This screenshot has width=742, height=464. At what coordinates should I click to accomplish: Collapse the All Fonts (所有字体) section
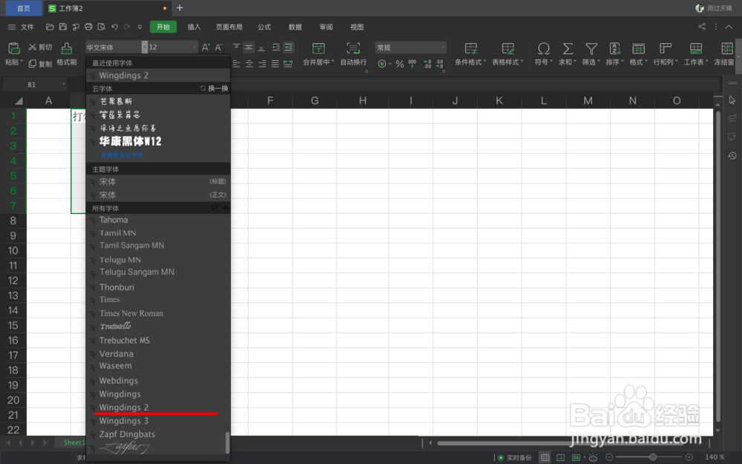[x=226, y=208]
